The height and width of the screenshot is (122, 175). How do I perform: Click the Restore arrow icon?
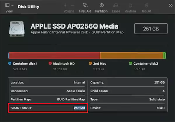pos(130,5)
